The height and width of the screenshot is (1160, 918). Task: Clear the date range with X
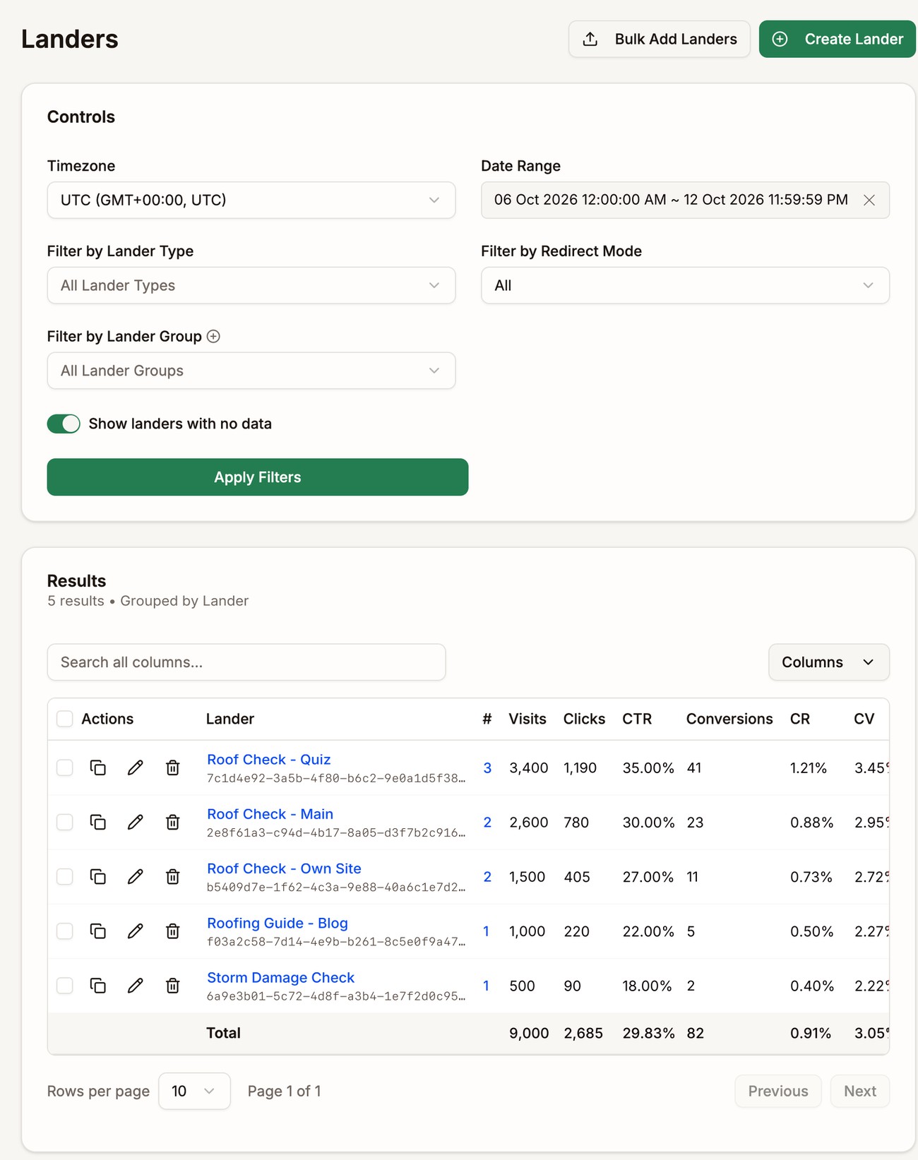click(x=869, y=200)
